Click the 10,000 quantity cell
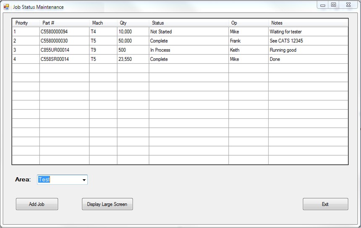Image resolution: width=361 pixels, height=228 pixels. point(133,31)
